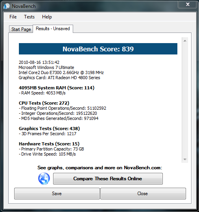The image size is (199, 212).
Task: Click the blue globe icon
Action: [44, 178]
